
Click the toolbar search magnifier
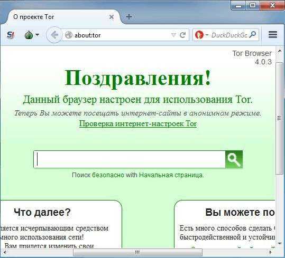pos(253,34)
